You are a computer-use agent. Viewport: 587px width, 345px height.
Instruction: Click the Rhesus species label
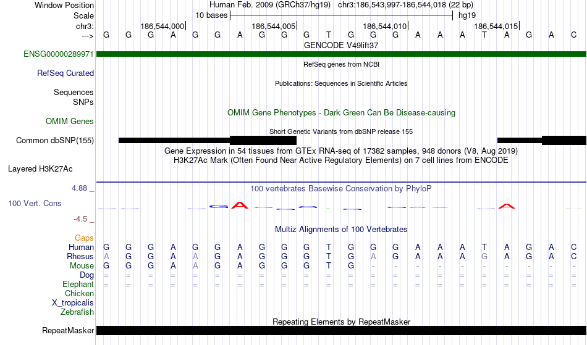(x=80, y=257)
